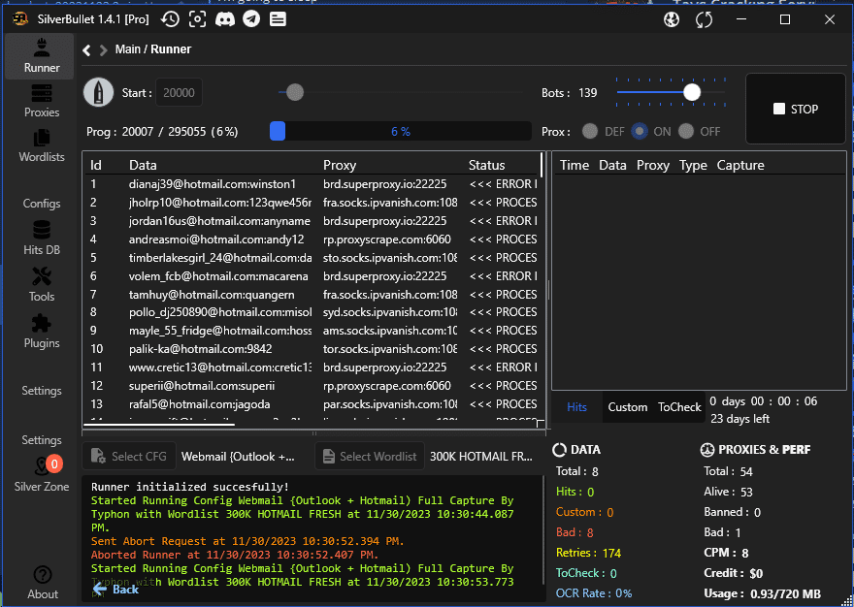Open the About page
This screenshot has height=607, width=854.
(42, 583)
